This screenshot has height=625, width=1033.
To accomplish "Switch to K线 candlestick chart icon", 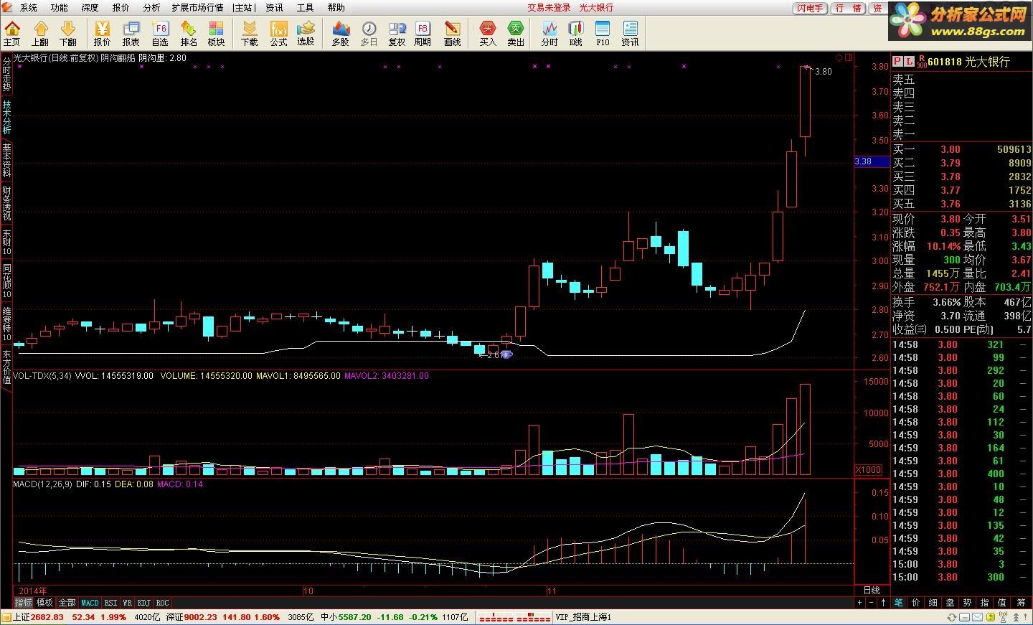I will point(575,33).
